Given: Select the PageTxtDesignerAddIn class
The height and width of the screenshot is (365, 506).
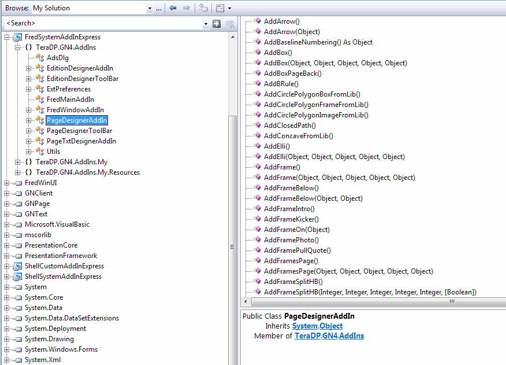Looking at the screenshot, I should tap(81, 141).
